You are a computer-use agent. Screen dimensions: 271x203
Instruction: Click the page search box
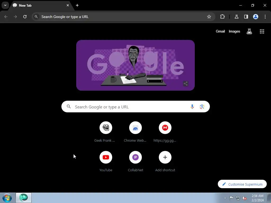click(135, 107)
